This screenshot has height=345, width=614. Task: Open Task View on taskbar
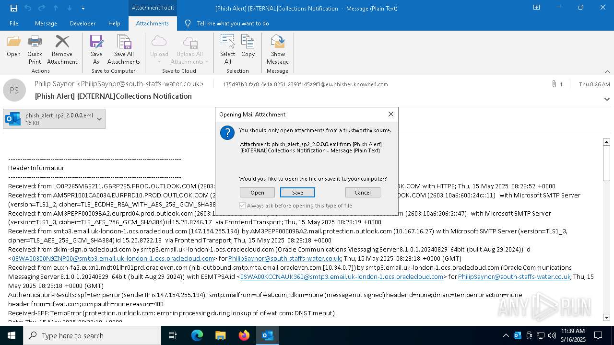pyautogui.click(x=173, y=335)
